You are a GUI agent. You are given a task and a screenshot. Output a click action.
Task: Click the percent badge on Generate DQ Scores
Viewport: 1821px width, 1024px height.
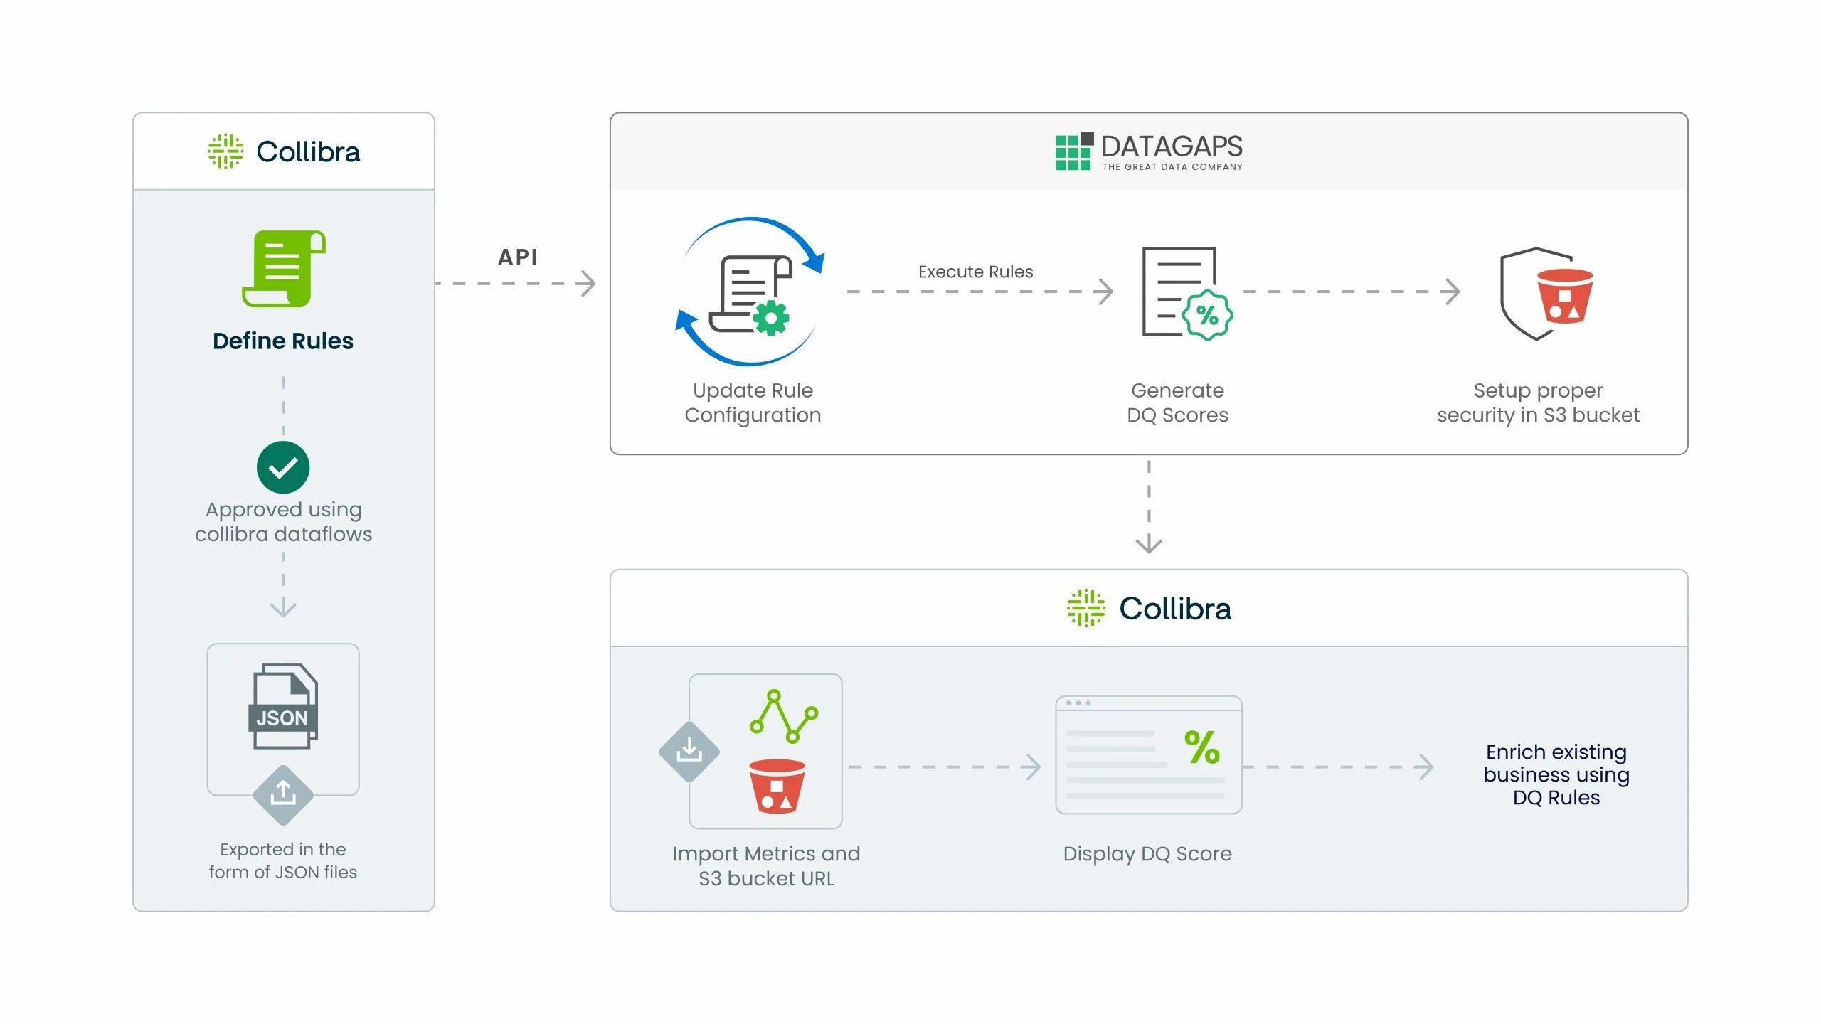(x=1207, y=313)
